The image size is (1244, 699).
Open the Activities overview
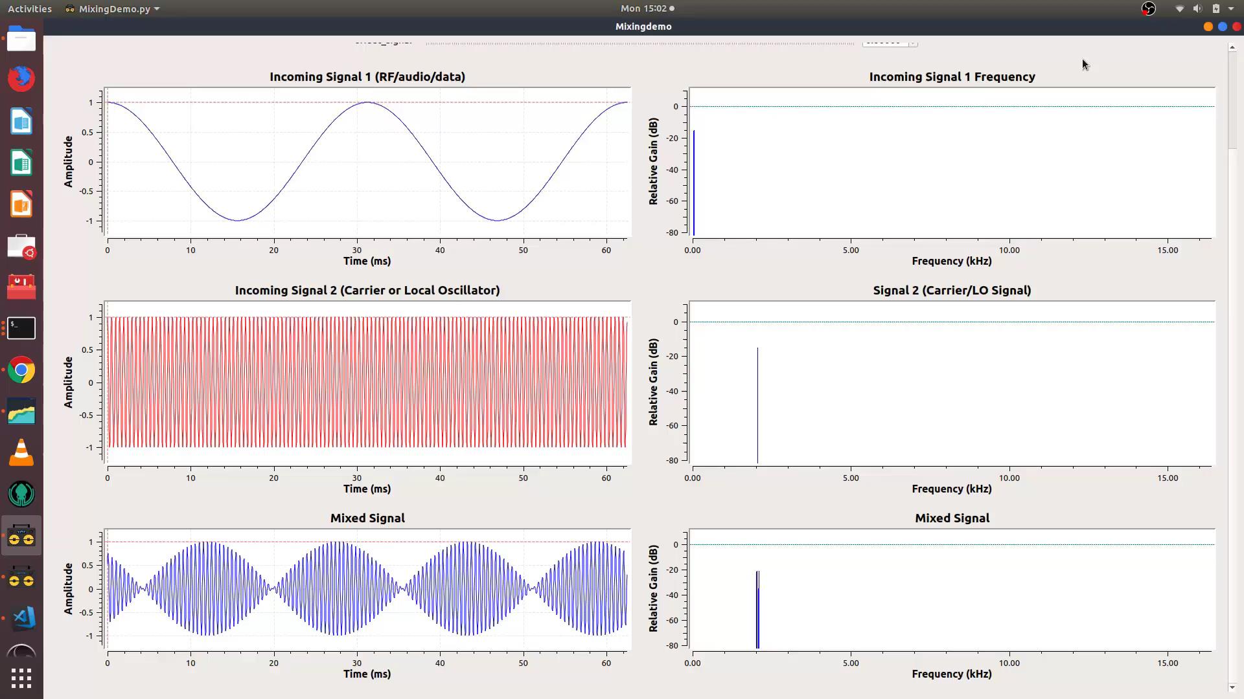pyautogui.click(x=29, y=8)
